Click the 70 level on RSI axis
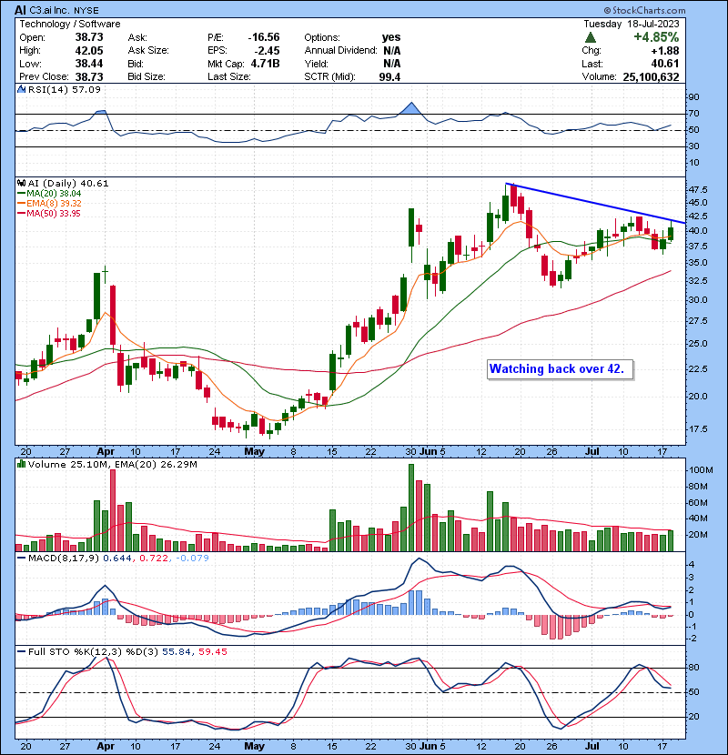This screenshot has height=755, width=728. tap(694, 114)
